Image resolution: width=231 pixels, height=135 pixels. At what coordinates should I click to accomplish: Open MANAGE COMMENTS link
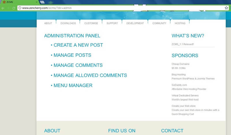78,65
